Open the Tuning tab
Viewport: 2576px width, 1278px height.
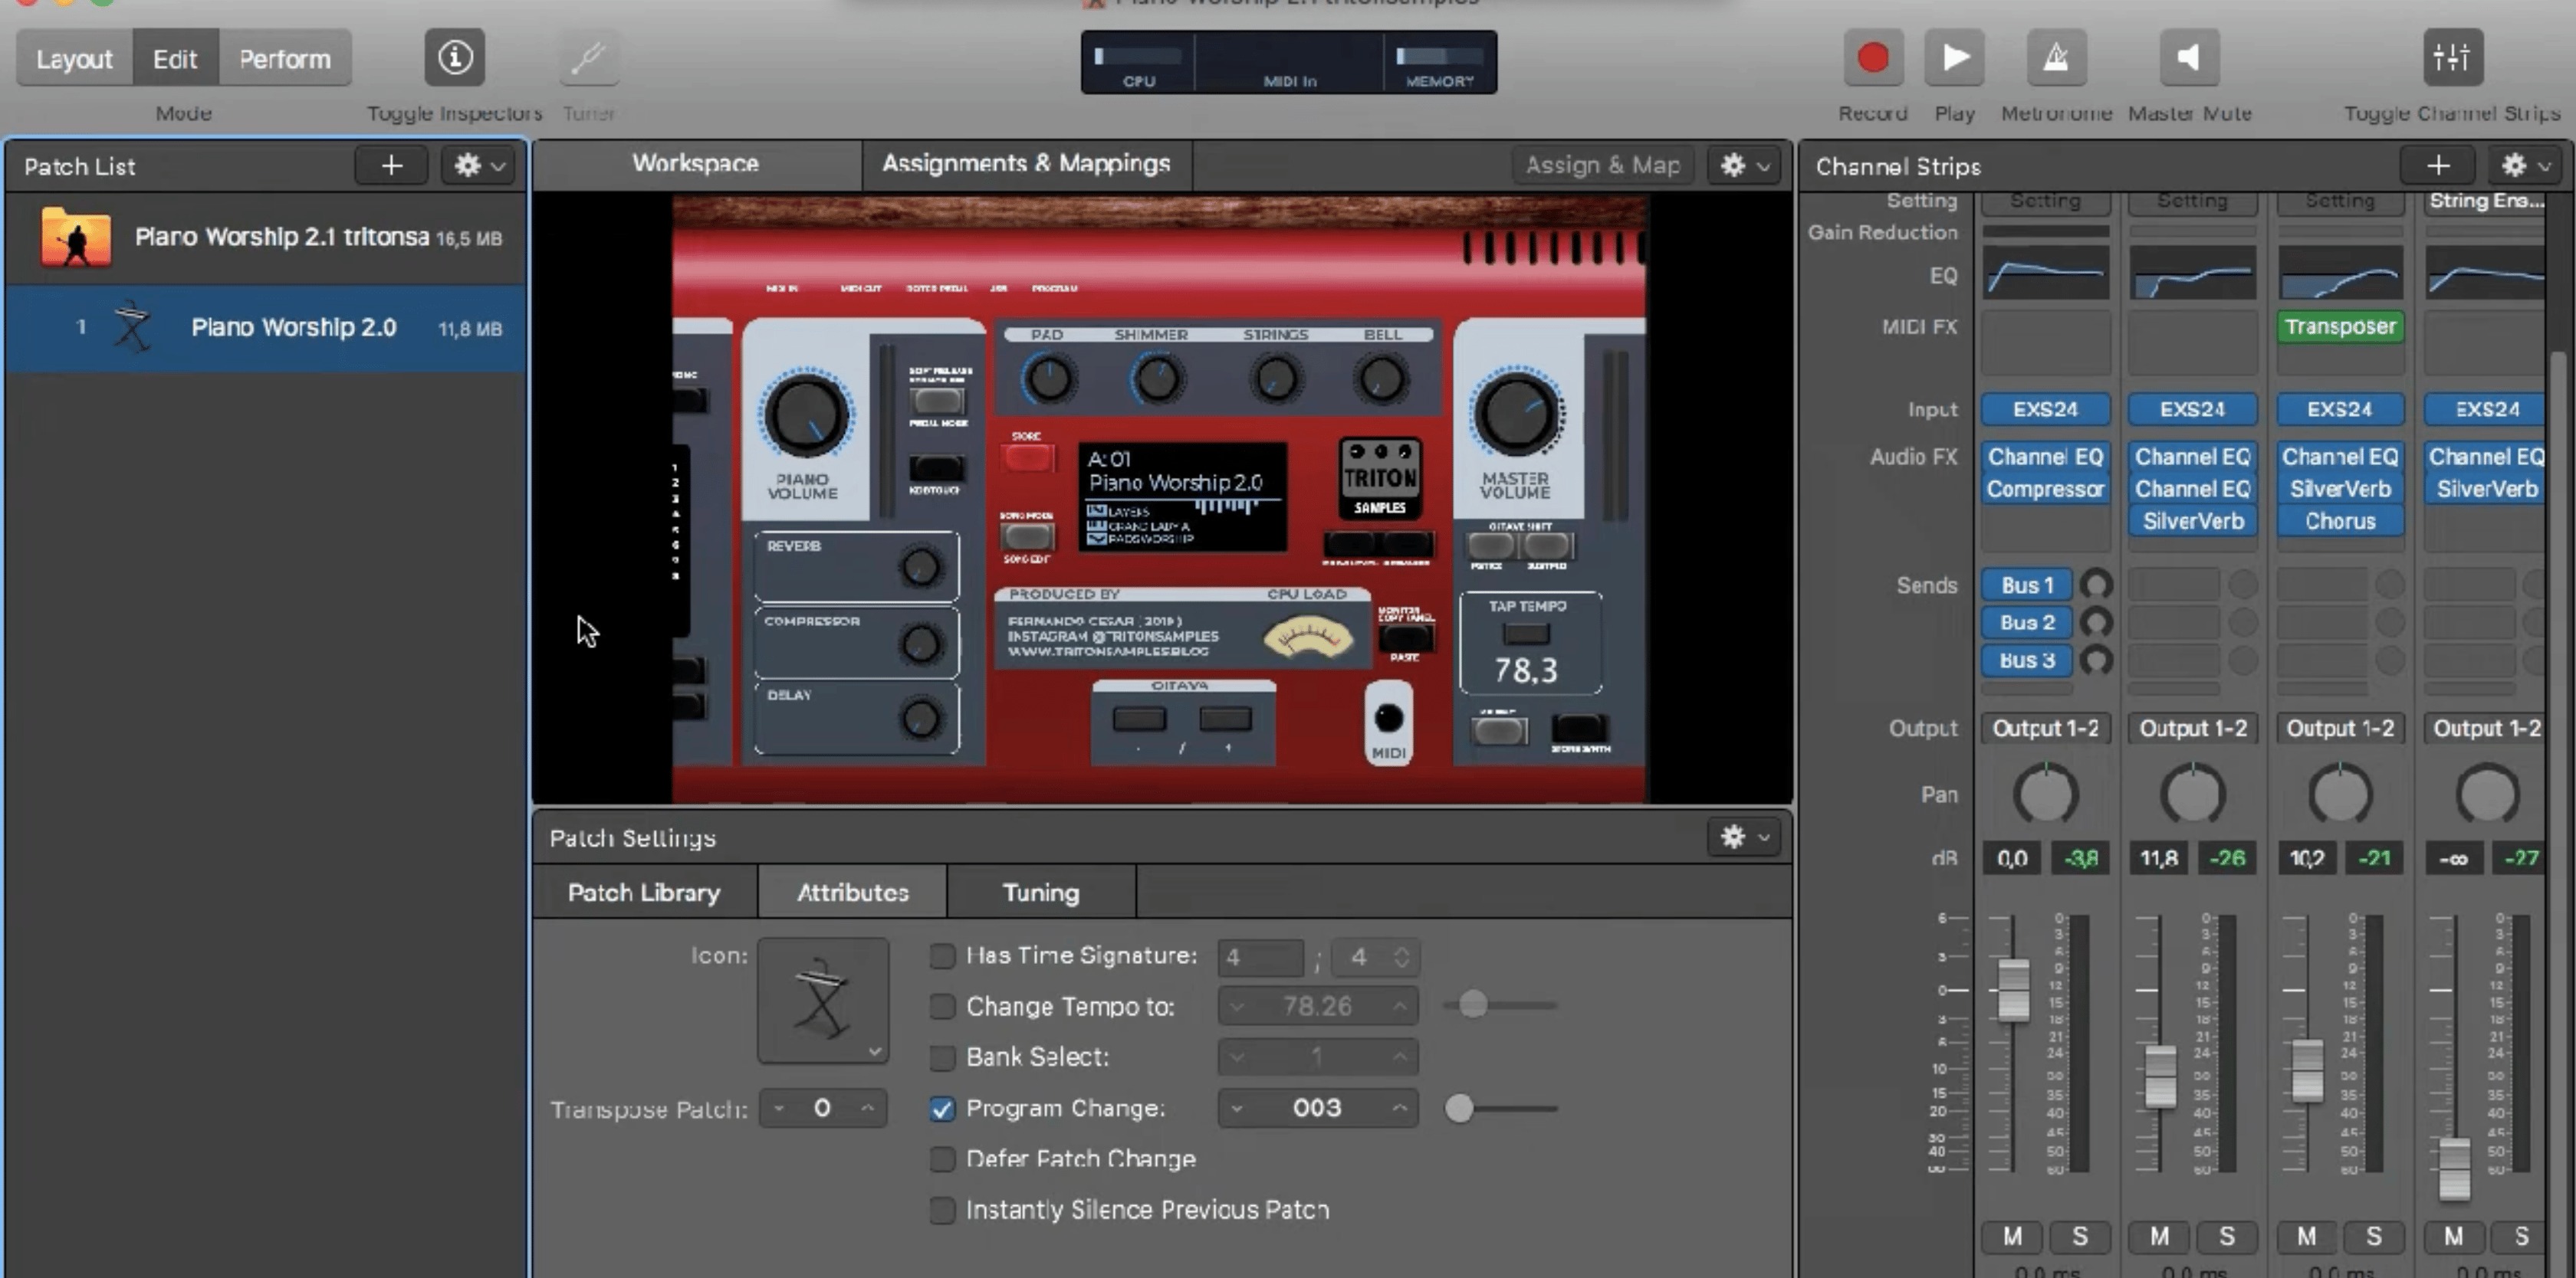coord(1041,893)
